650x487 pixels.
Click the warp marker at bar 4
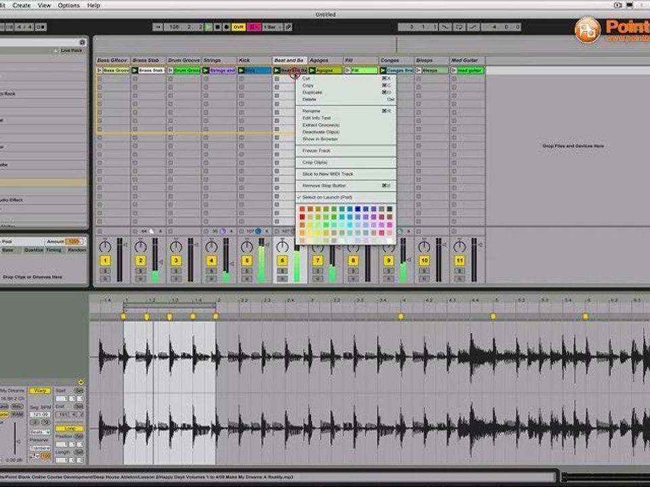tap(400, 317)
